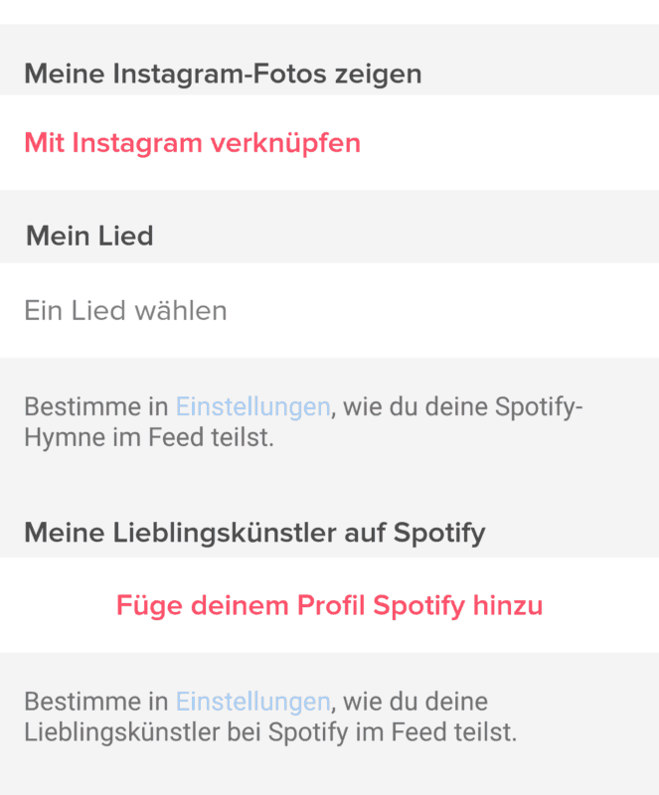
Task: Click 'Lieblingskünstler bei Spotify im Feed teilst.' line
Action: coord(270,733)
